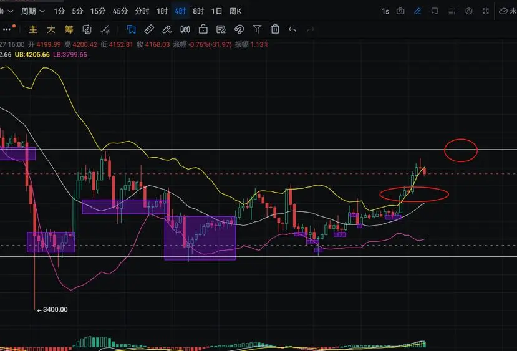Screen dimensions: 517x351
Task: Switch to 45分 timeframe
Action: click(120, 11)
